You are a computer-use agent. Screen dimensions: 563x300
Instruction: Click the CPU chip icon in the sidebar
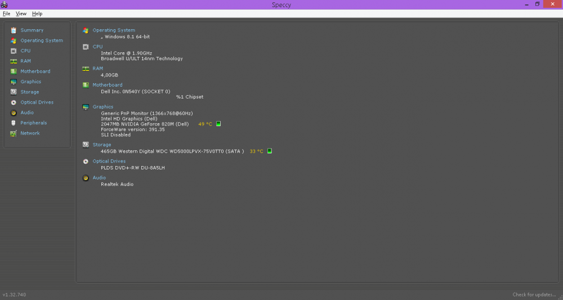click(14, 51)
